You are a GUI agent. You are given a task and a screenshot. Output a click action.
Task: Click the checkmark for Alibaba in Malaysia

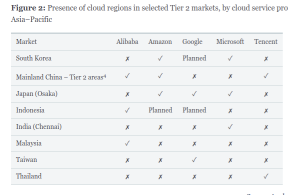tap(127, 143)
